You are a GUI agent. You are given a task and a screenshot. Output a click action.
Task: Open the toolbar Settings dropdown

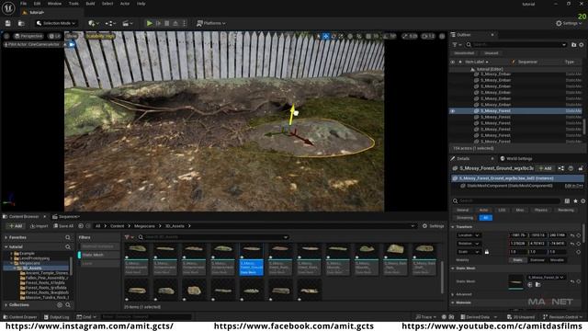(x=569, y=23)
